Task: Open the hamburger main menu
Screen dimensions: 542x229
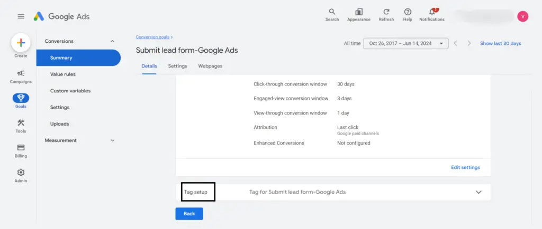Action: point(21,16)
